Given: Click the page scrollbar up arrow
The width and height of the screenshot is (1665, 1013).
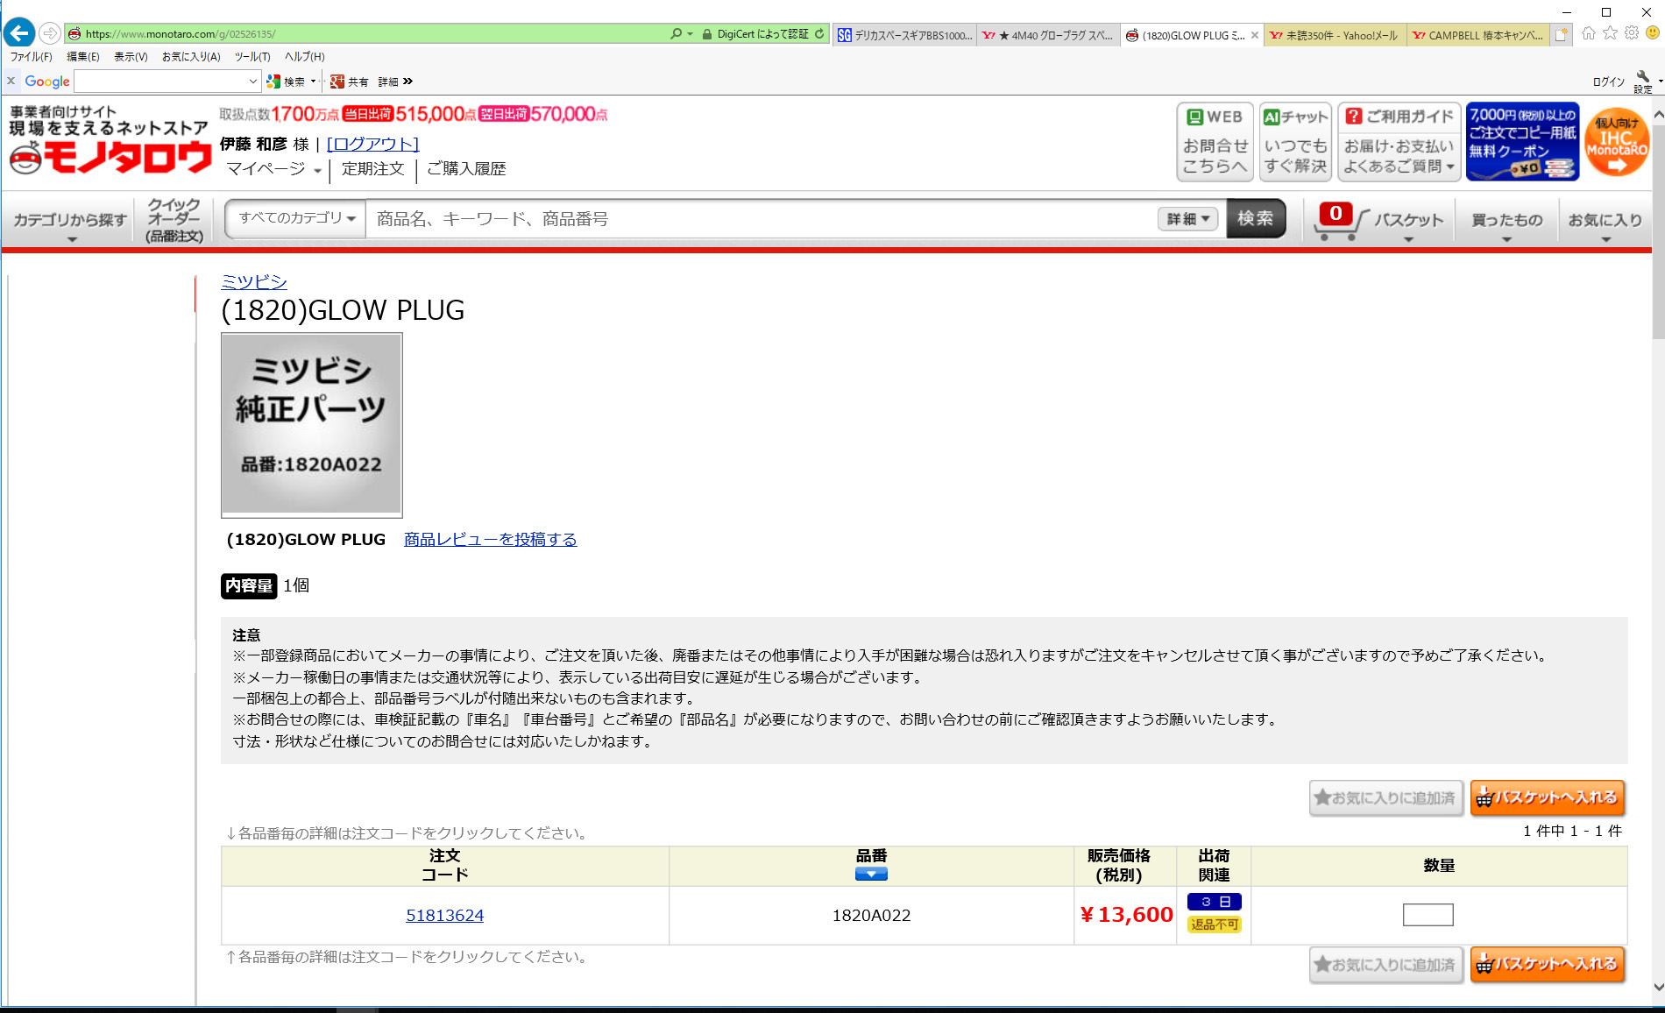Looking at the screenshot, I should 1657,115.
